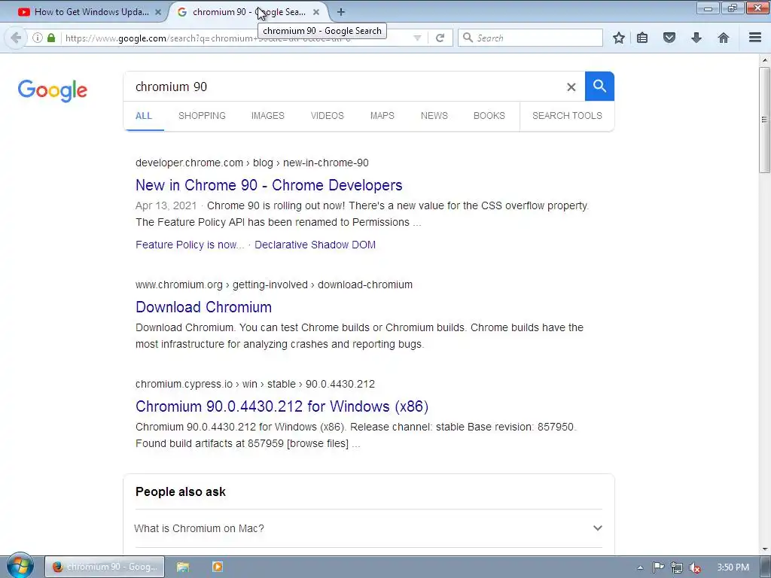Screen dimensions: 771x578
Task: Switch to VIDEOS results
Action: tap(327, 115)
